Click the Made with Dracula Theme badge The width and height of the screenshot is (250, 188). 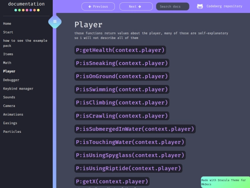(225, 182)
